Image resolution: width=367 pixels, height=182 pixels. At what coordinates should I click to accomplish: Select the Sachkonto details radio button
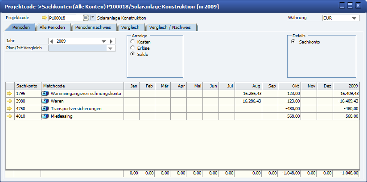(293, 42)
